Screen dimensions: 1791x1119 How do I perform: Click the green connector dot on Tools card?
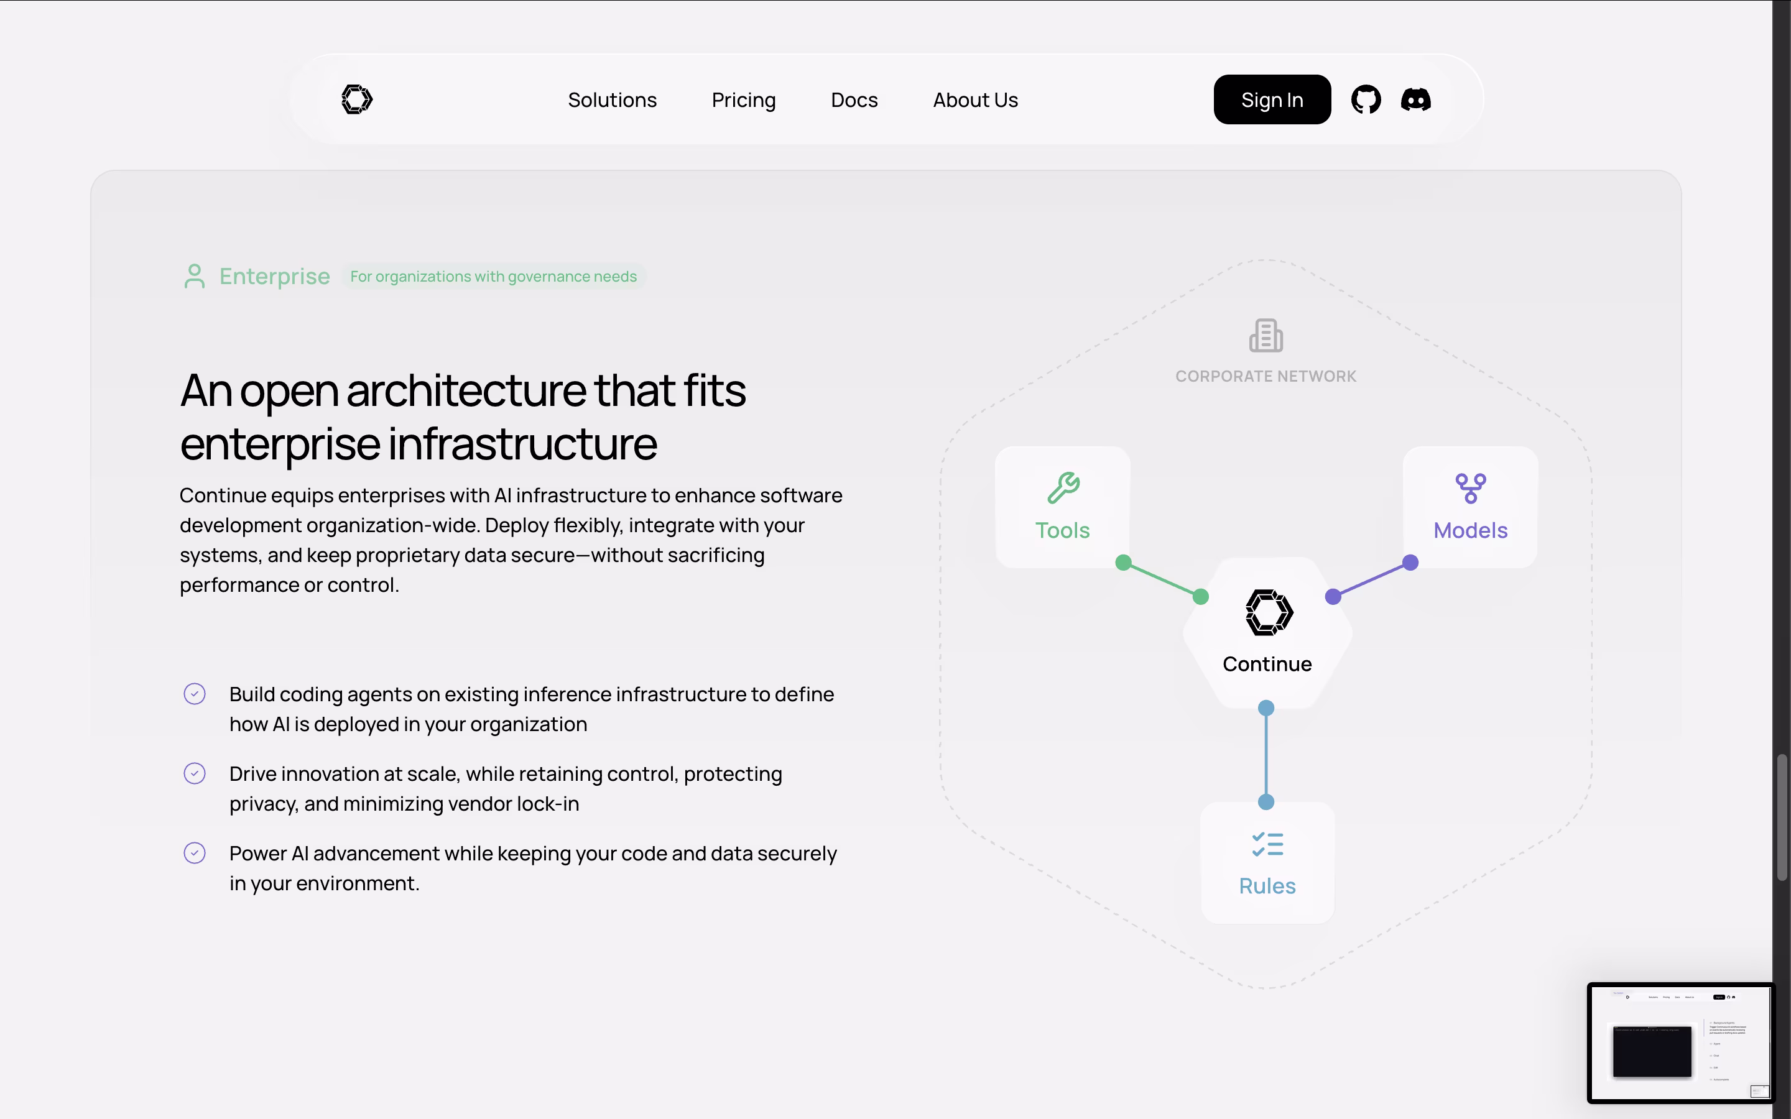coord(1124,563)
